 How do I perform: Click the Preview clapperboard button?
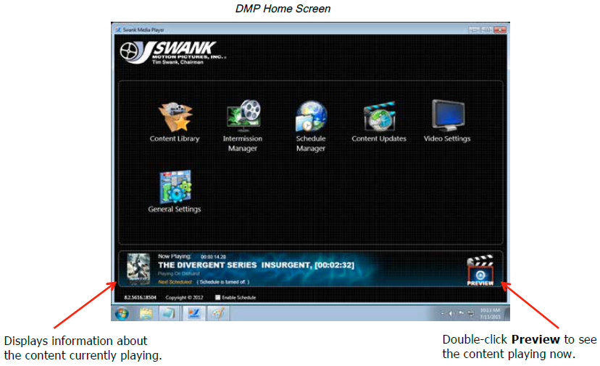tap(480, 271)
